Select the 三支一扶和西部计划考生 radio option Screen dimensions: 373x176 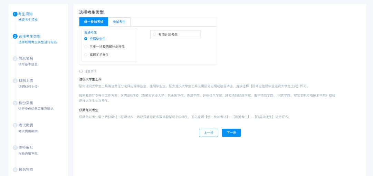pyautogui.click(x=86, y=47)
